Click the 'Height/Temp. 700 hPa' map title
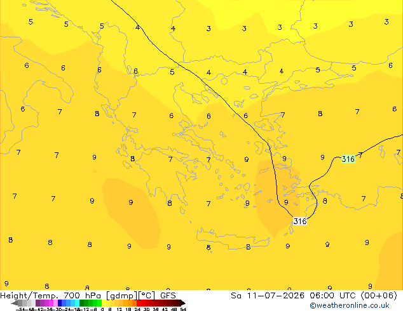This screenshot has width=403, height=311. [x=51, y=296]
